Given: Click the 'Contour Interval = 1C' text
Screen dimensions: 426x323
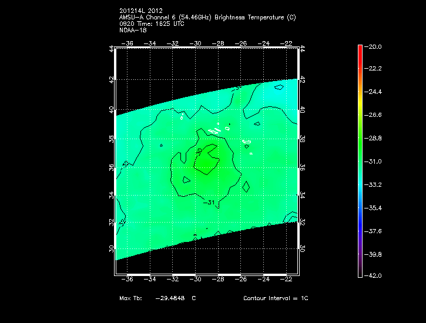Looking at the screenshot, I should tap(276, 298).
